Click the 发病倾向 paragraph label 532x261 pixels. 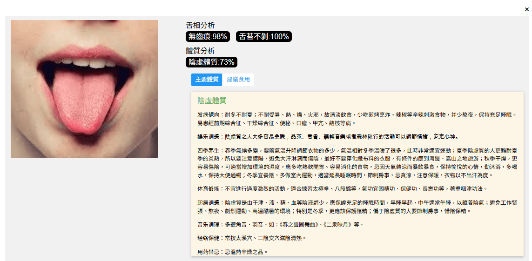point(209,115)
